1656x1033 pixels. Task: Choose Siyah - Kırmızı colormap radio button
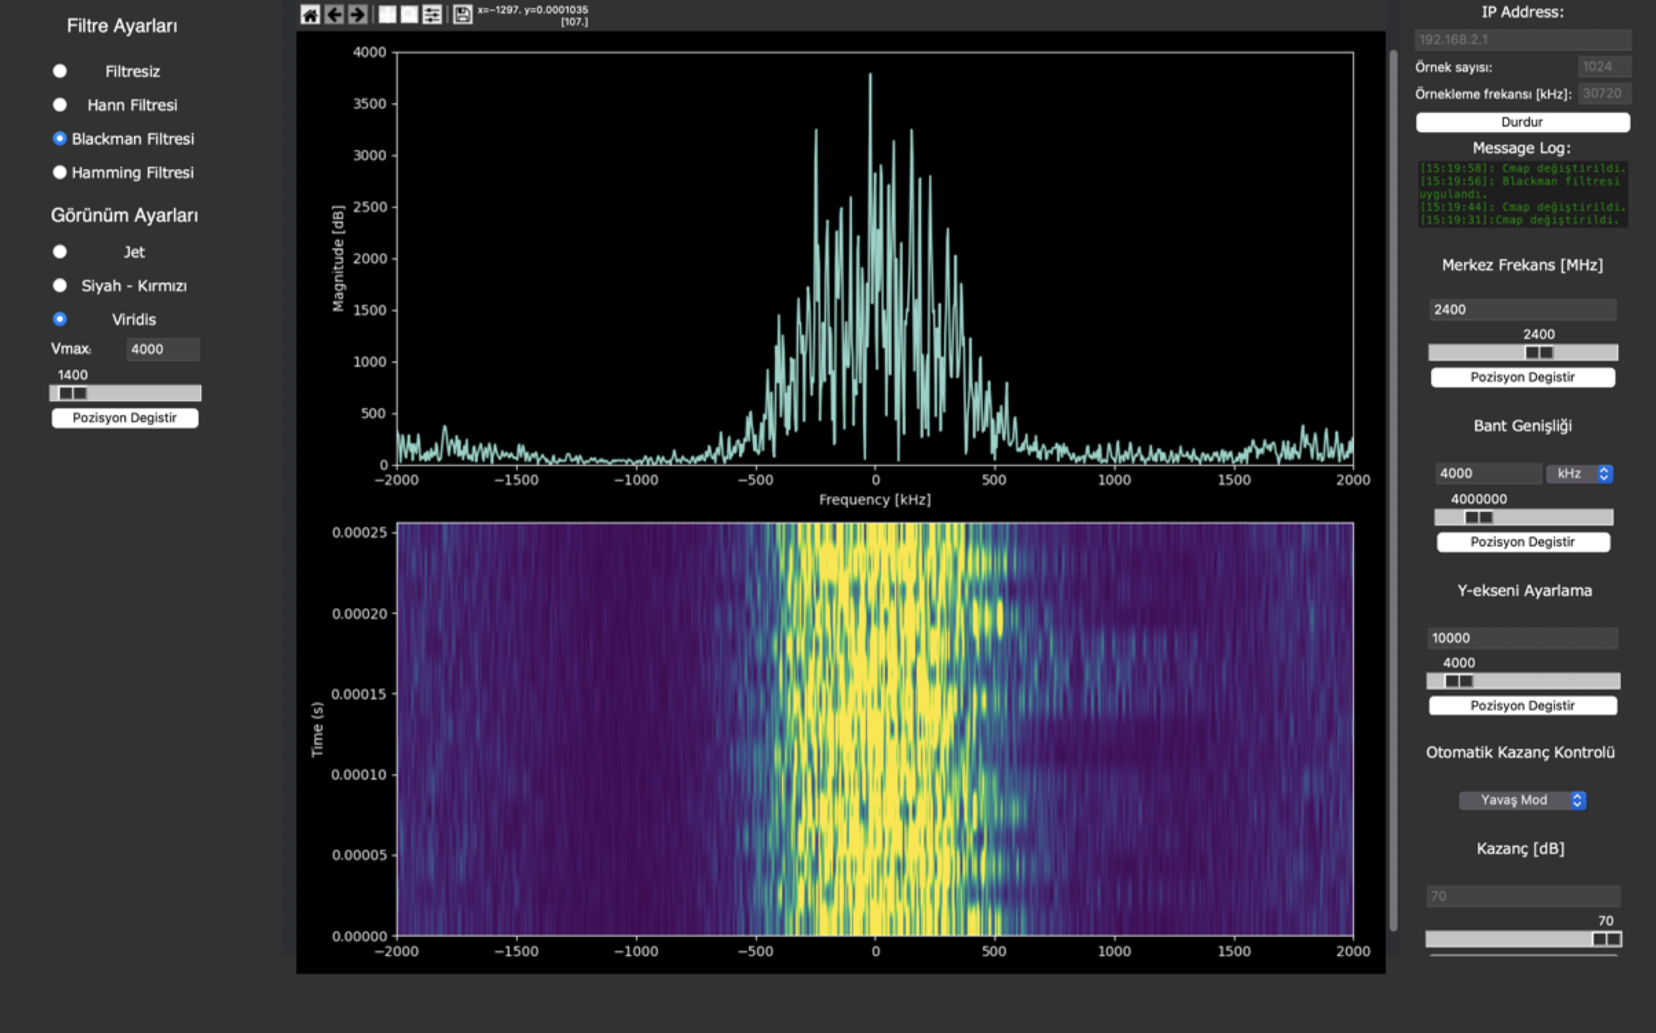[x=60, y=285]
